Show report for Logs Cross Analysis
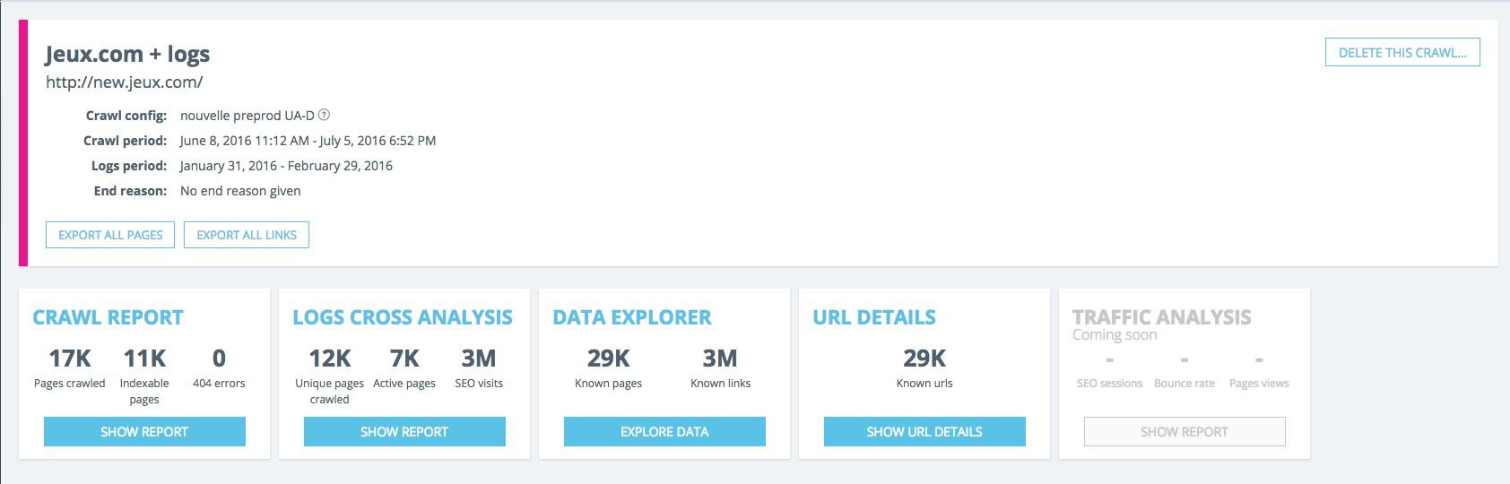 404,431
